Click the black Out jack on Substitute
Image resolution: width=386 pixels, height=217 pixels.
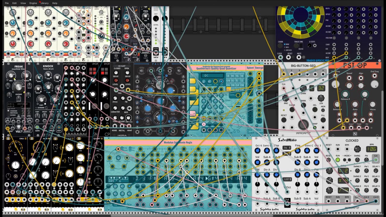tap(287, 204)
